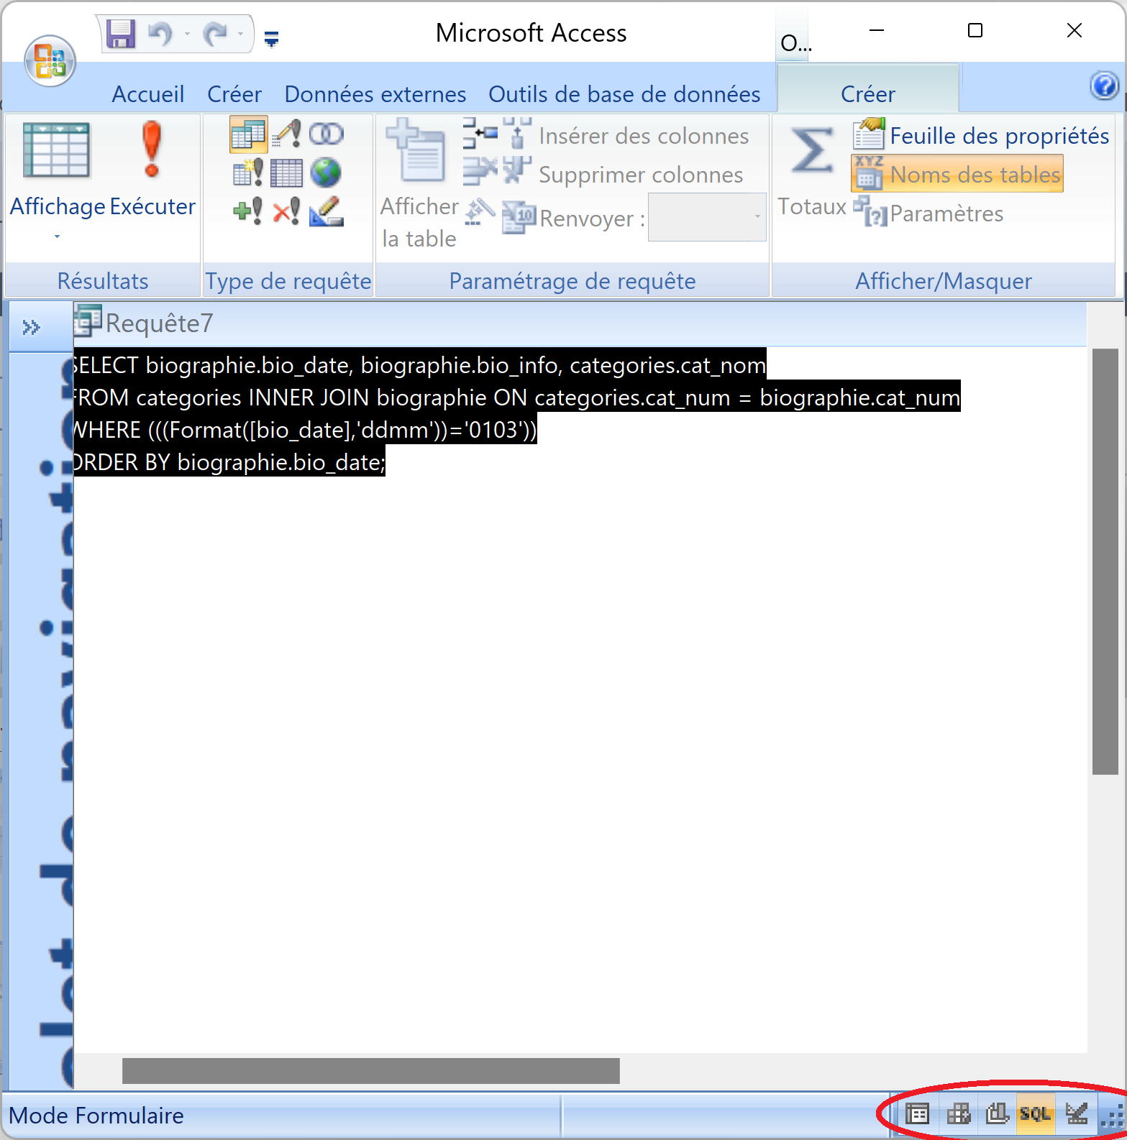This screenshot has height=1140, width=1127.
Task: Open the Outils de base de données tab
Action: point(624,94)
